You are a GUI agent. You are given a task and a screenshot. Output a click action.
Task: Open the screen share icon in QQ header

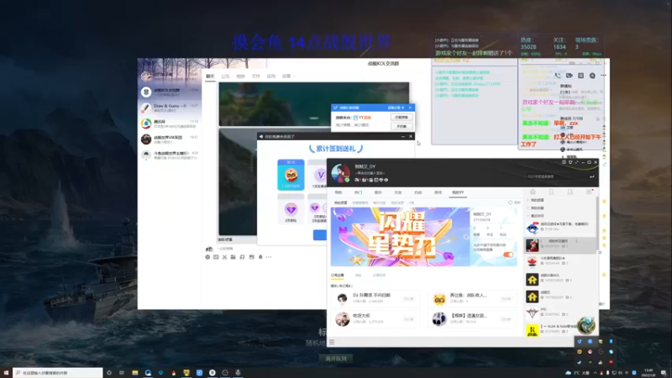580,76
